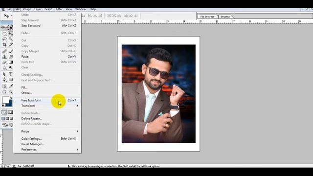Select the Magic Wand tool

coord(10,39)
